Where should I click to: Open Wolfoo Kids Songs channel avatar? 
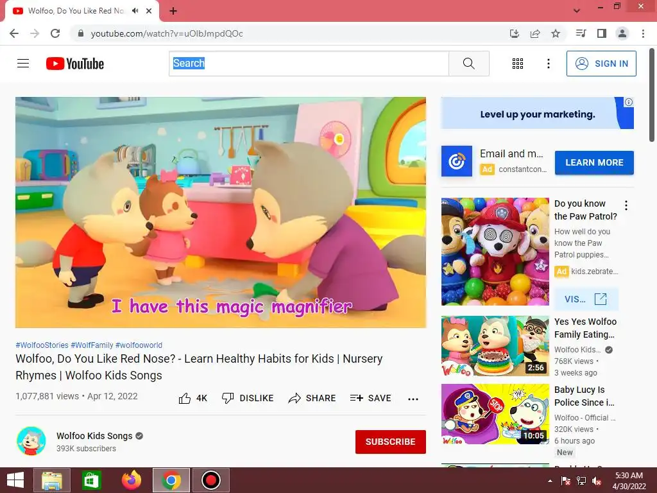(31, 441)
